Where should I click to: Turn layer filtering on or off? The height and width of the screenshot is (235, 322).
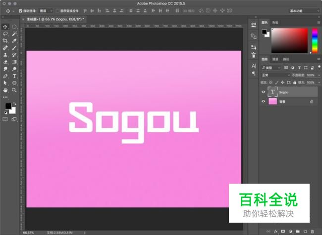tap(319, 67)
